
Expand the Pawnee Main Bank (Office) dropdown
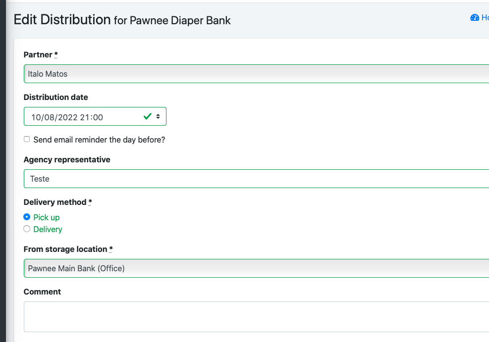[256, 268]
